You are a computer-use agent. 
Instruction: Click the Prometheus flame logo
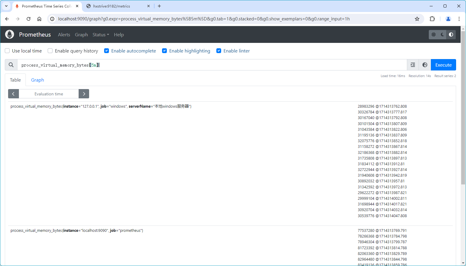click(x=10, y=34)
